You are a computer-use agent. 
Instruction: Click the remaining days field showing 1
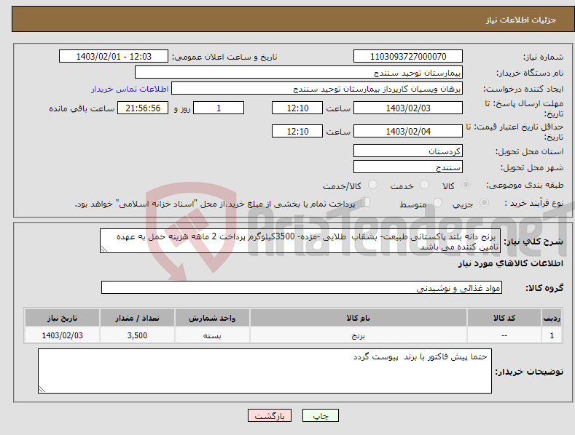tap(219, 108)
